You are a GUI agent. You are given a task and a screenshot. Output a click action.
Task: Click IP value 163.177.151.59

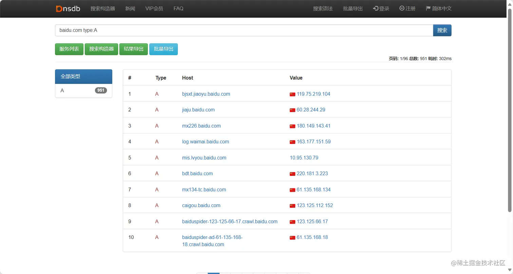313,142
